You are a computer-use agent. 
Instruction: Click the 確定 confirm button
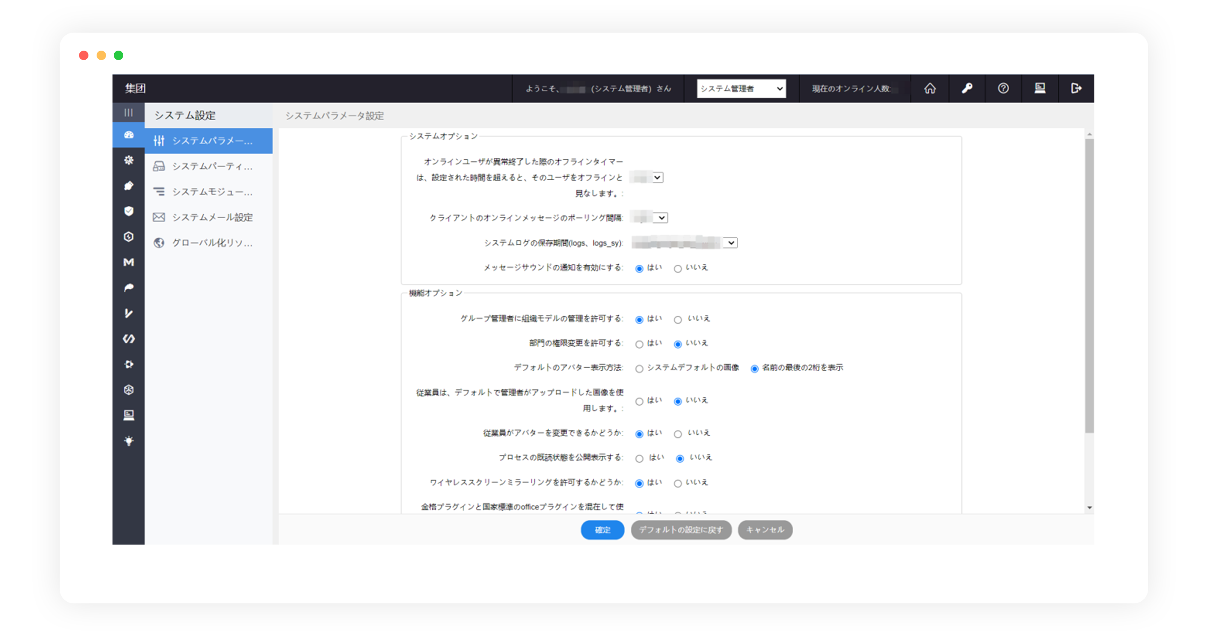[602, 530]
